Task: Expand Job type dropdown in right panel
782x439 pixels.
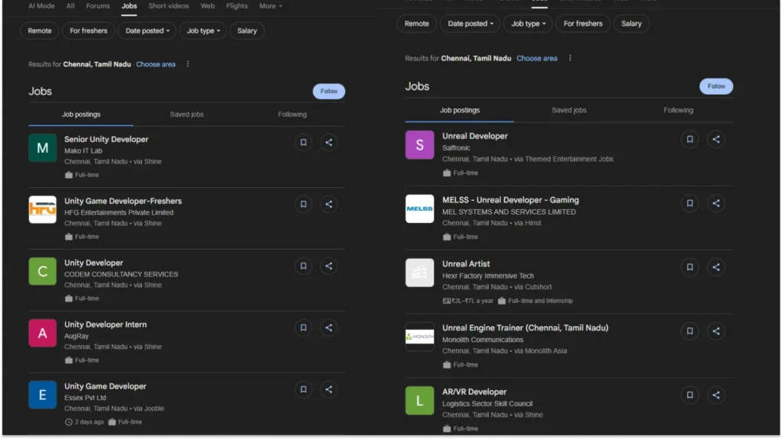Action: point(528,24)
